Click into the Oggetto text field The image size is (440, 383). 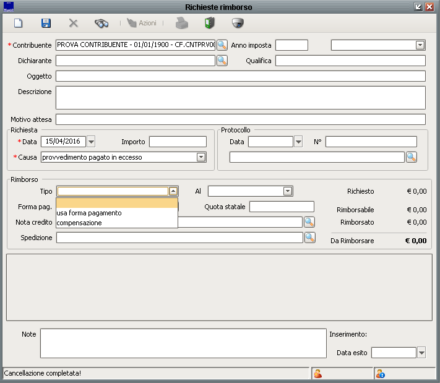[x=240, y=76]
